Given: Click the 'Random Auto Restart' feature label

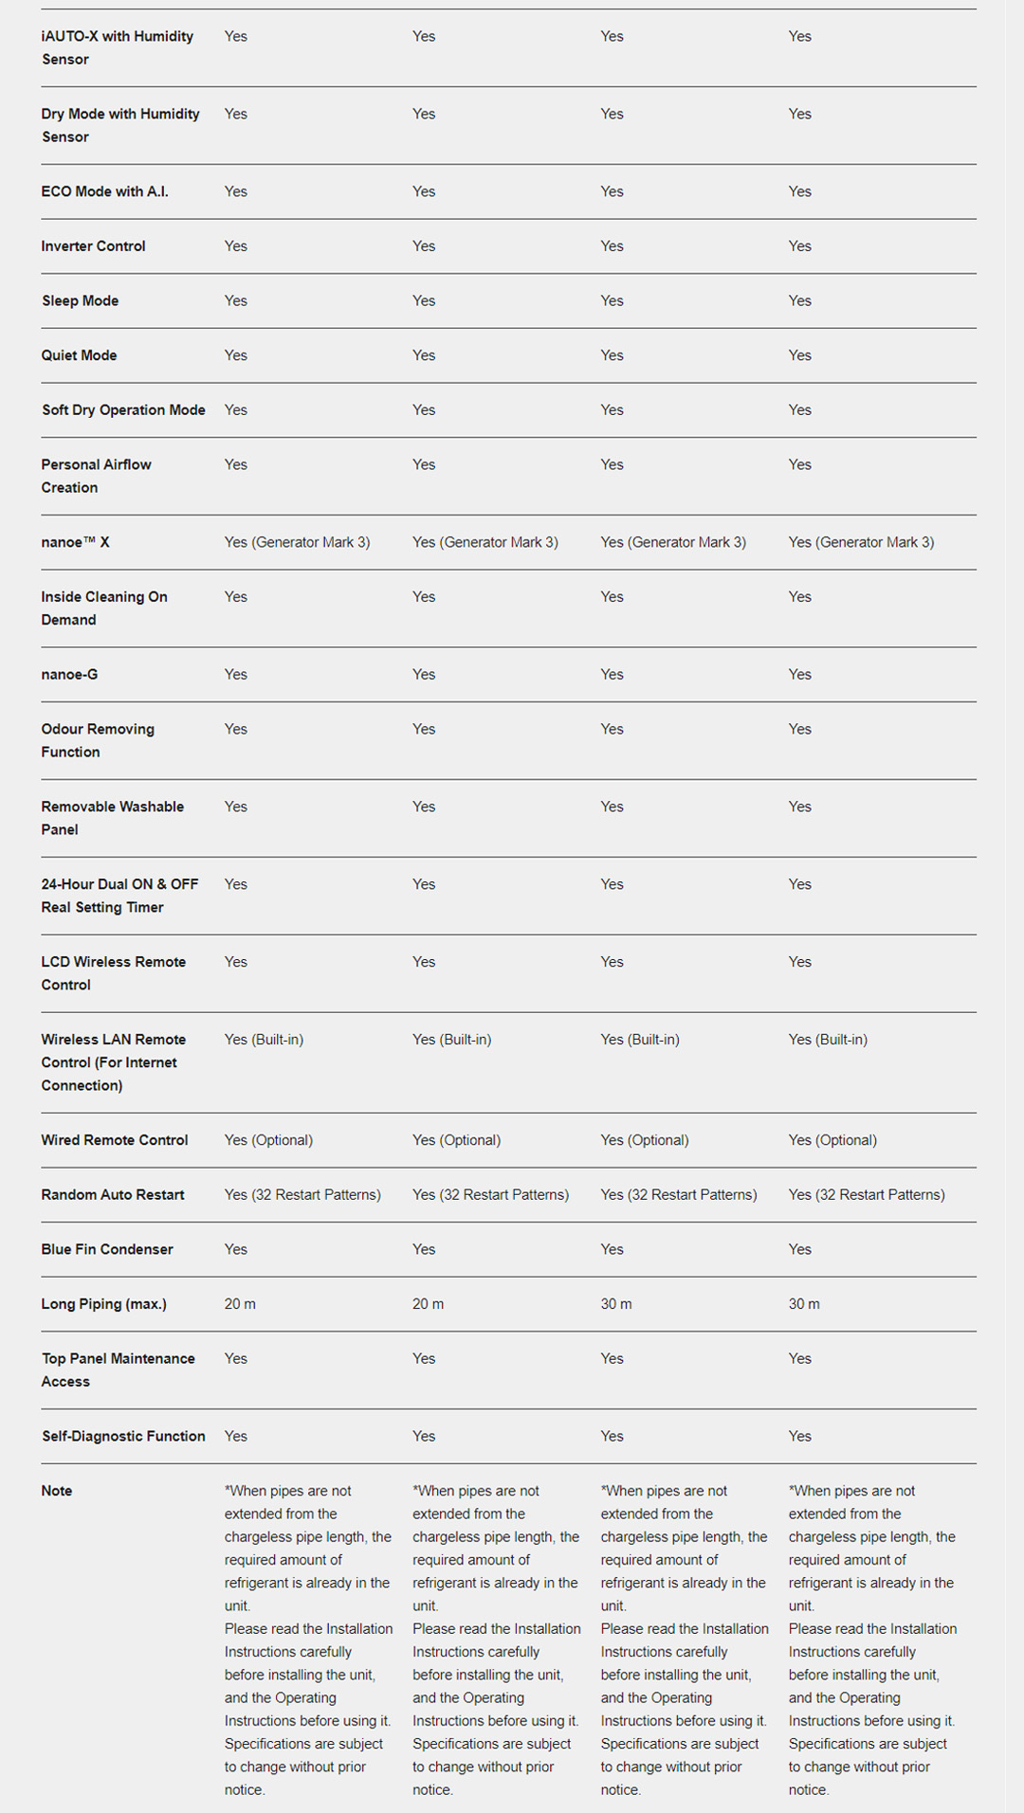Looking at the screenshot, I should point(112,1195).
